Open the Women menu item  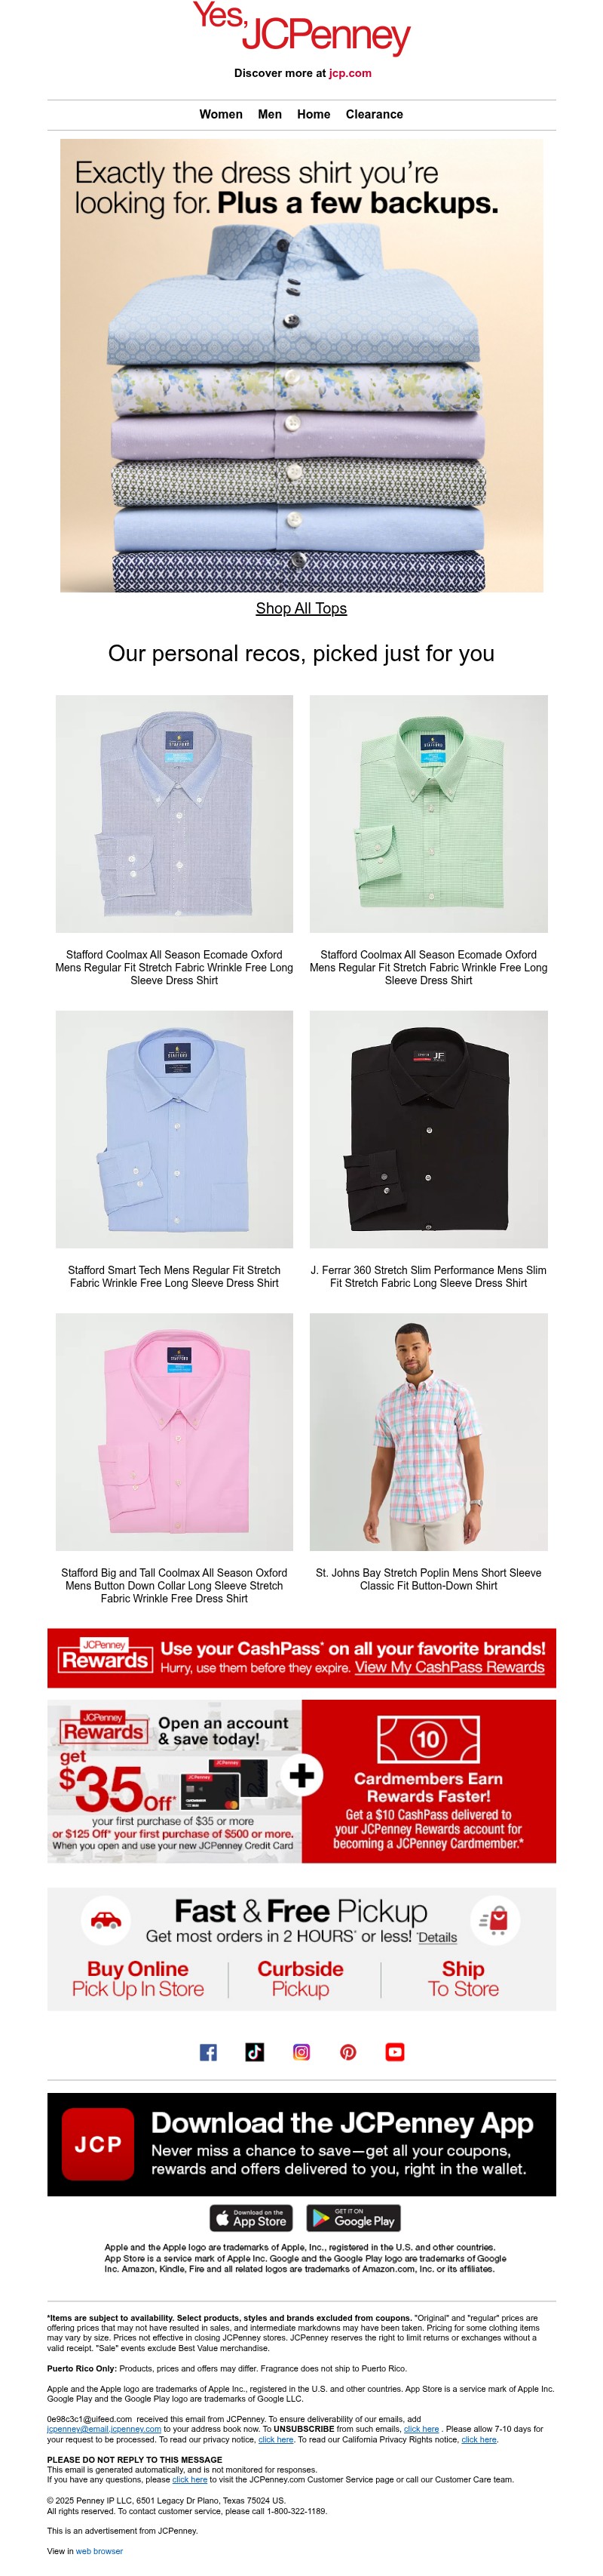point(221,115)
